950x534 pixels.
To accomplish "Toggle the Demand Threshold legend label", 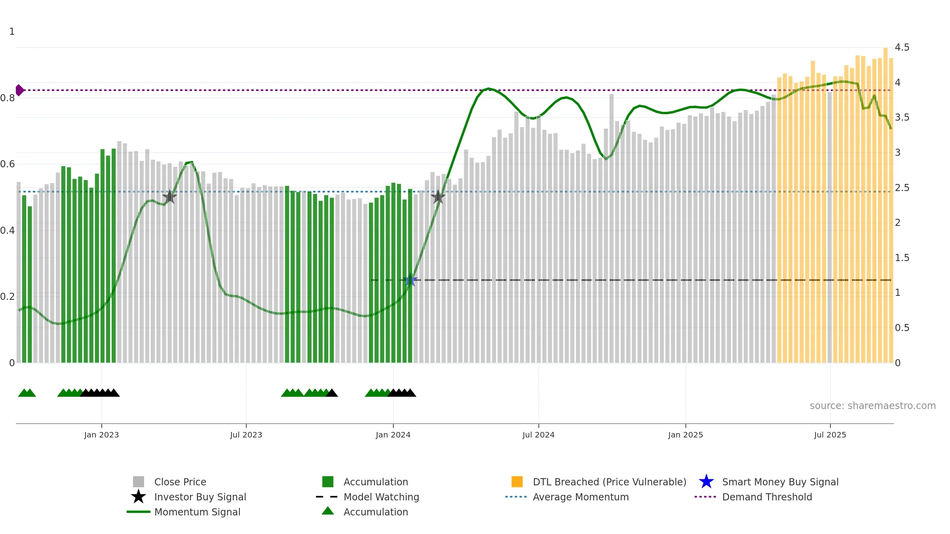I will coord(767,497).
